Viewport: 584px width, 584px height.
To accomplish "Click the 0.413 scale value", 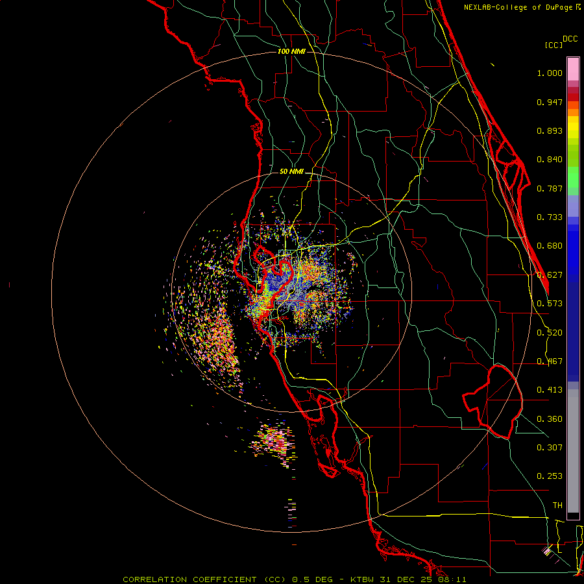I will click(x=550, y=390).
